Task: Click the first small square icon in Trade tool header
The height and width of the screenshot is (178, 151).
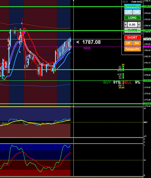Action: tap(124, 2)
